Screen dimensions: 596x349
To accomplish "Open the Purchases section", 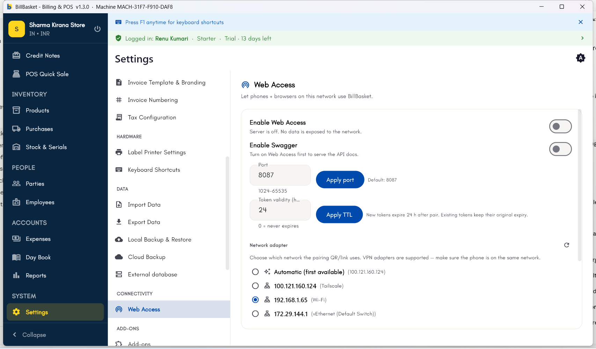I will [x=55, y=129].
